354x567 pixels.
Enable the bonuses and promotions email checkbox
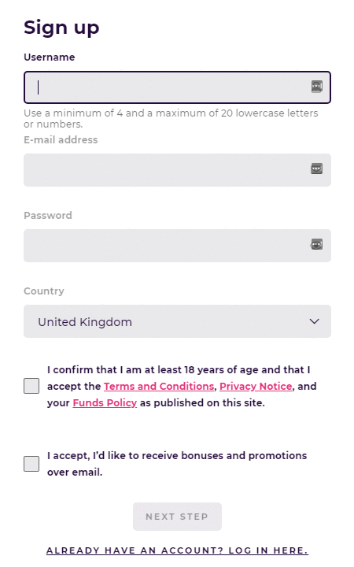(x=31, y=464)
